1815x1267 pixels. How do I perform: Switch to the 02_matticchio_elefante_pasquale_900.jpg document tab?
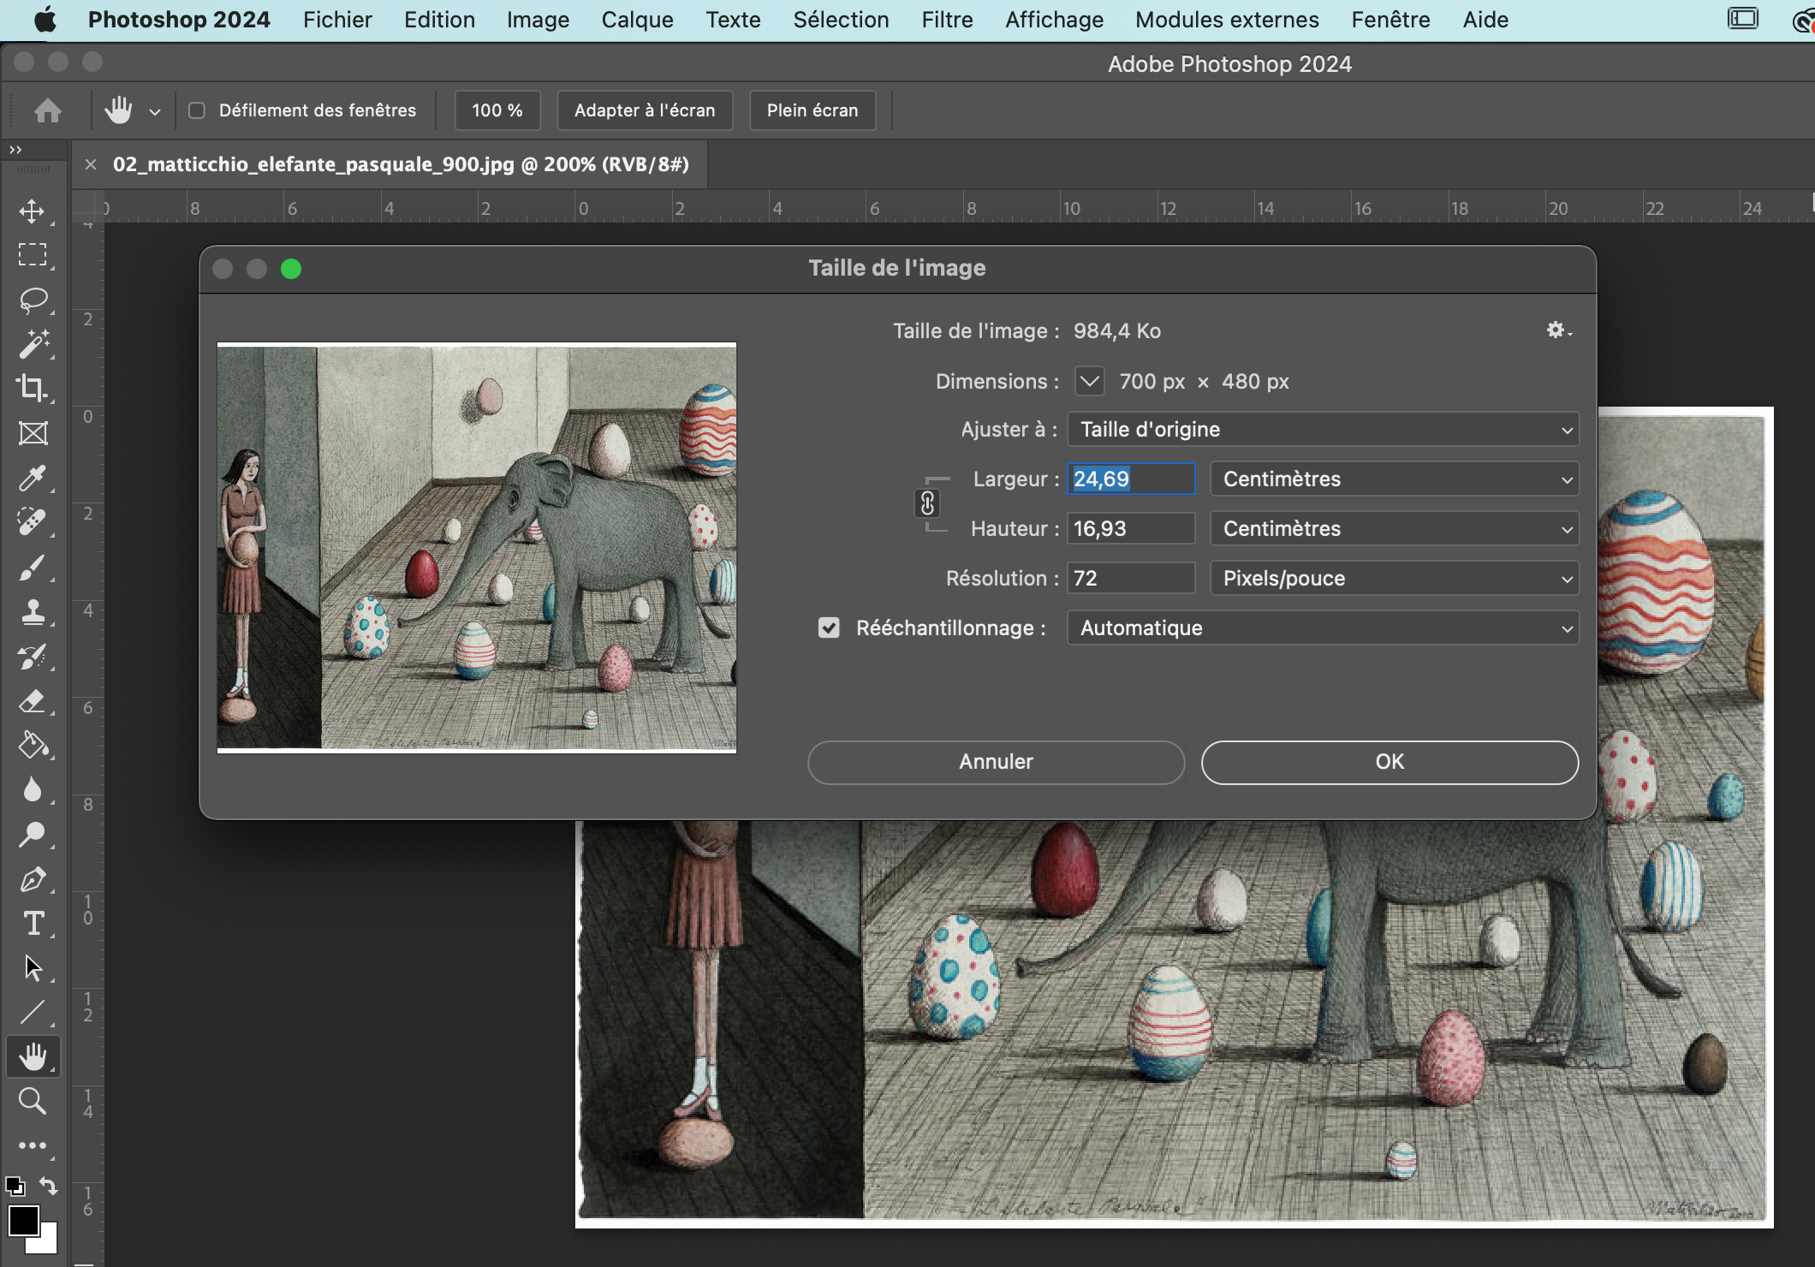point(401,164)
